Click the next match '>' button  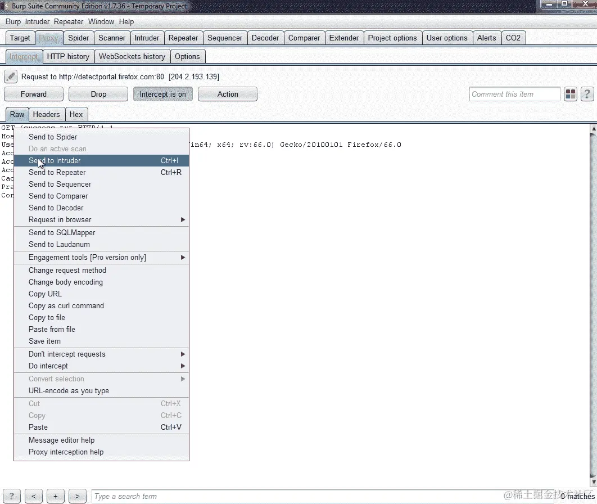tap(77, 496)
